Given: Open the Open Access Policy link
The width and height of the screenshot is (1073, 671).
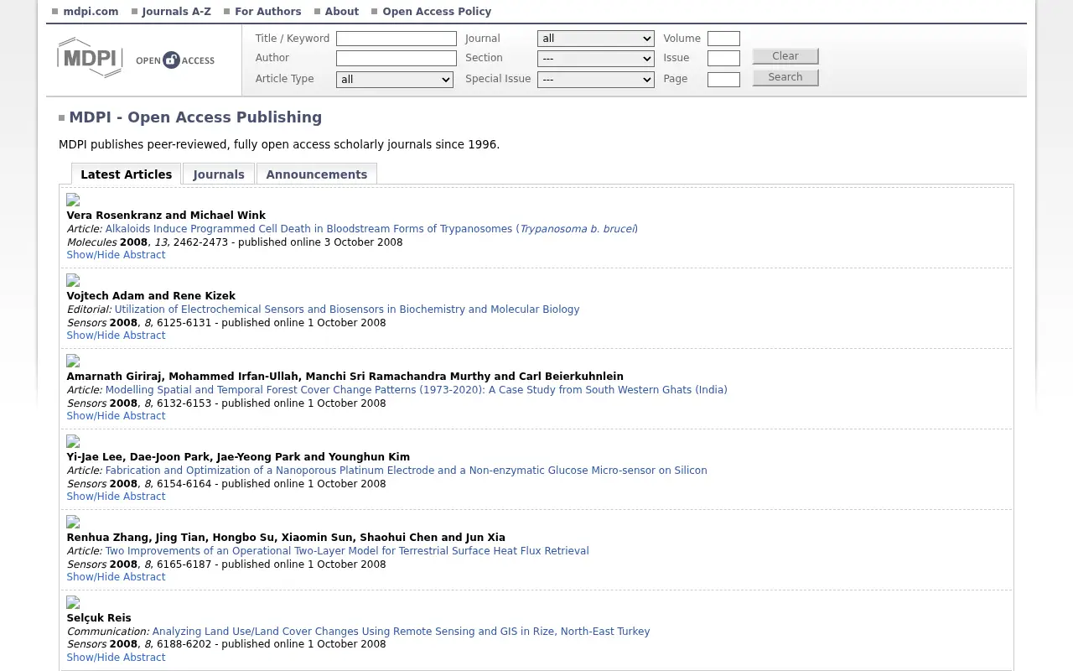Looking at the screenshot, I should (437, 12).
